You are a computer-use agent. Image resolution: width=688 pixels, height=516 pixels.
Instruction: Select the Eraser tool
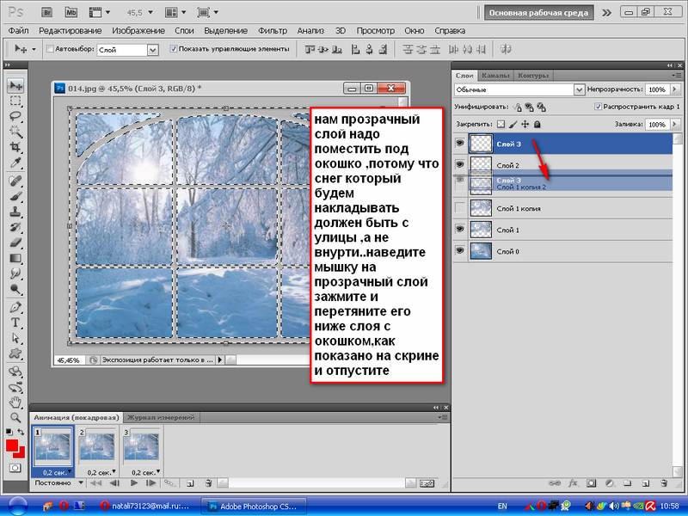(15, 243)
